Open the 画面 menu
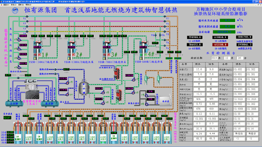 pos(5,5)
